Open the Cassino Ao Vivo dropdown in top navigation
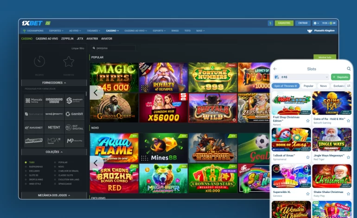The width and height of the screenshot is (357, 218). [136, 31]
